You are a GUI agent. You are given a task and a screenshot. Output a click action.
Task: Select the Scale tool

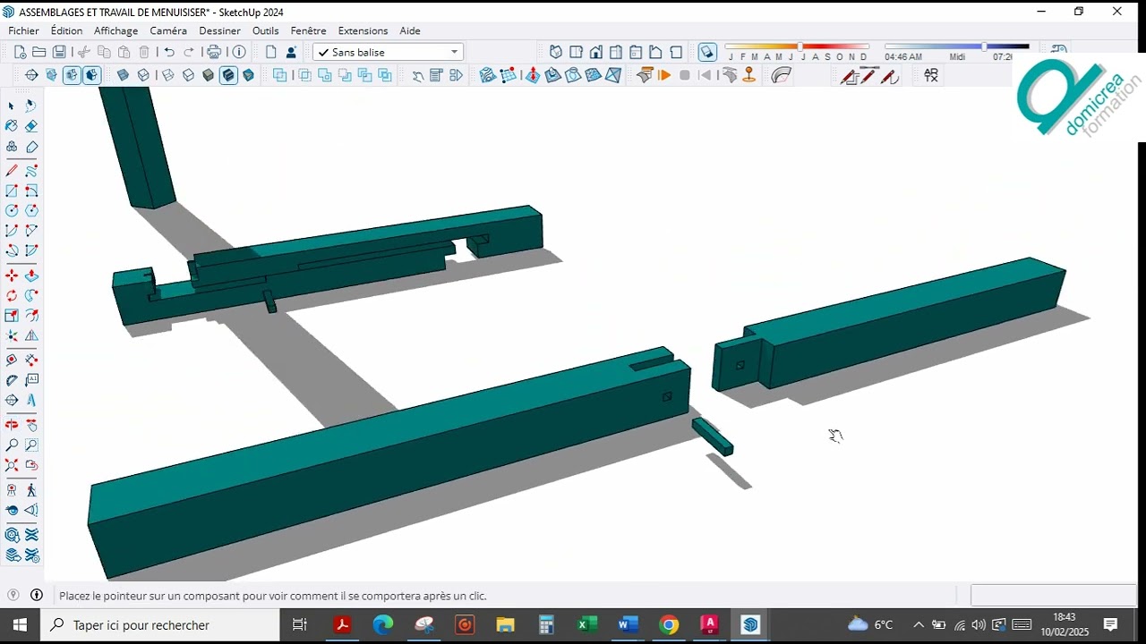pos(12,315)
